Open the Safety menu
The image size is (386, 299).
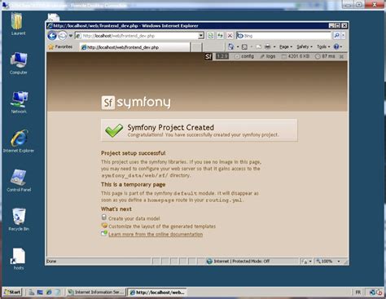305,47
